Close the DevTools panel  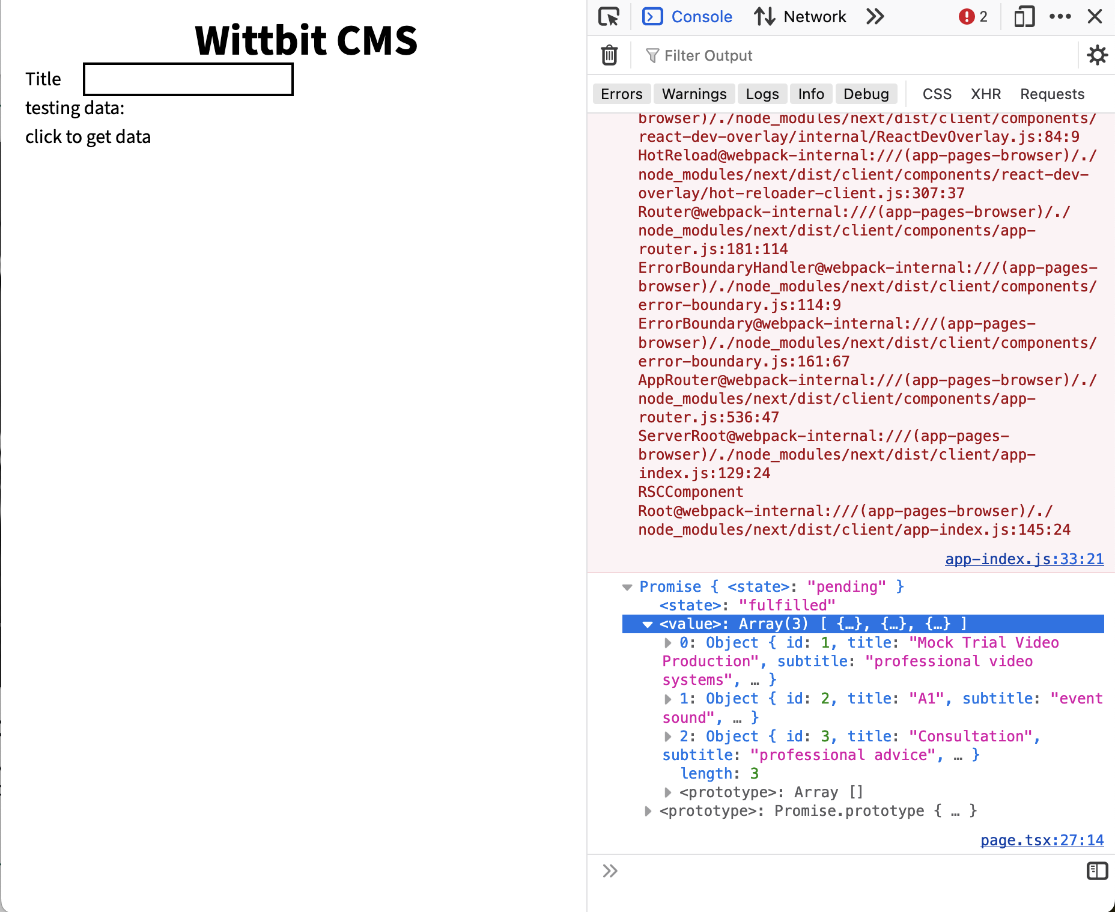point(1095,17)
